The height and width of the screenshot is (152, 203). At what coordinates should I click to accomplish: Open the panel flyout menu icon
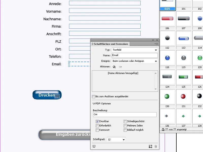(156, 44)
